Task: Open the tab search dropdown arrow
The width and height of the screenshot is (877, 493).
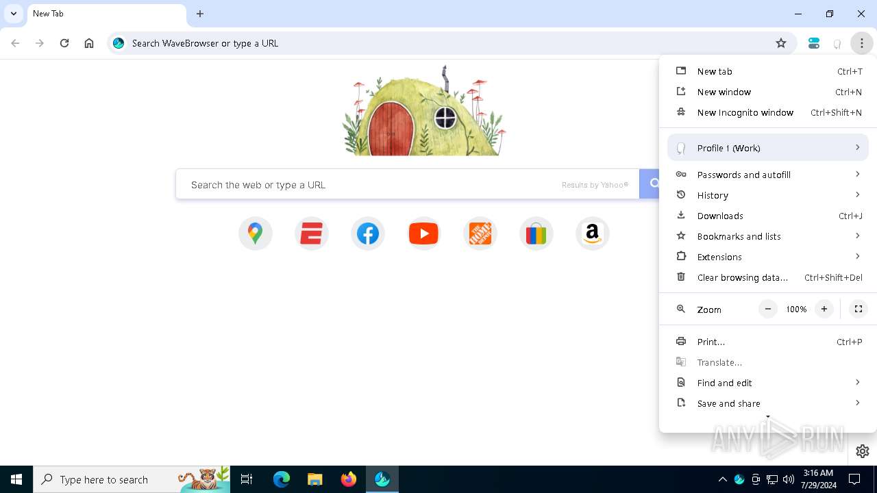Action: (x=13, y=14)
